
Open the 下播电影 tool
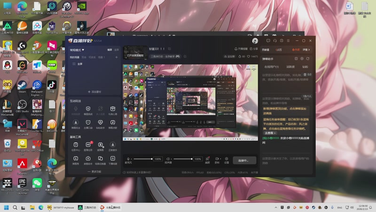click(113, 160)
